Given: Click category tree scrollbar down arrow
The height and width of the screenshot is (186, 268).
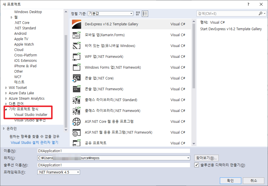Looking at the screenshot, I should click(66, 130).
